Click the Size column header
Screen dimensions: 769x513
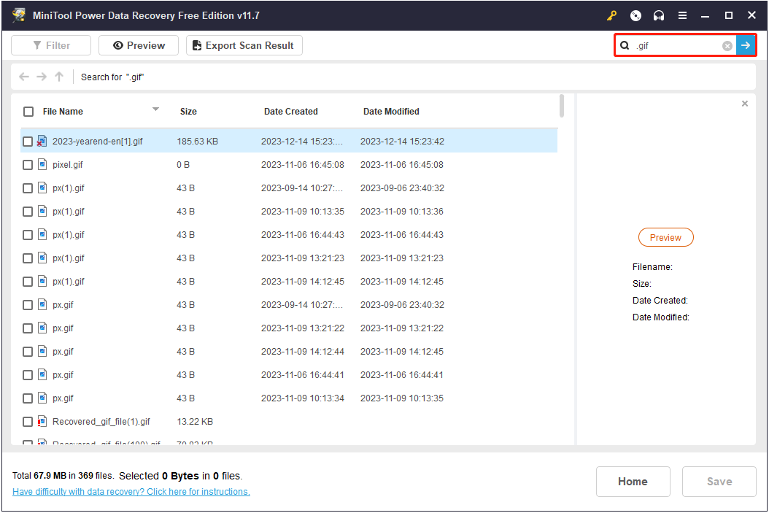pos(188,112)
